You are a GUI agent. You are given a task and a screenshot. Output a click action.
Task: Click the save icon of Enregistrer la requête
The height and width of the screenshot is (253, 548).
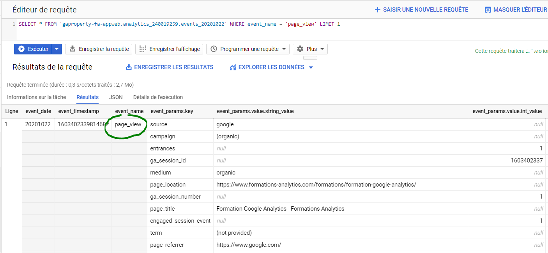tap(72, 49)
